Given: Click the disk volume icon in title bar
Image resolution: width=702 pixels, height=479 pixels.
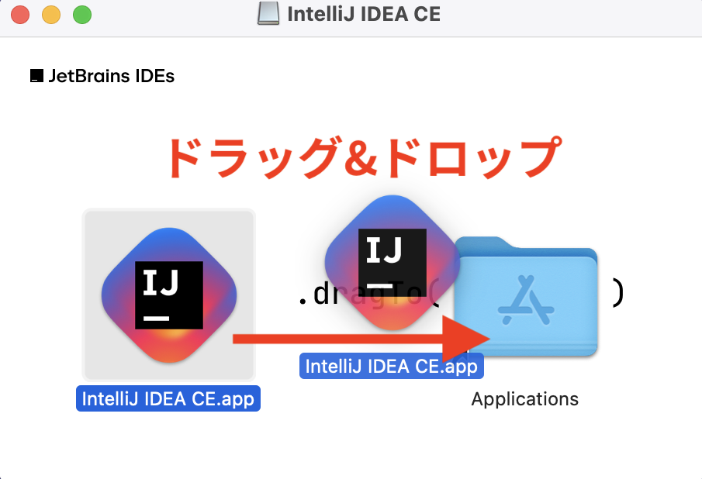Looking at the screenshot, I should (x=268, y=13).
